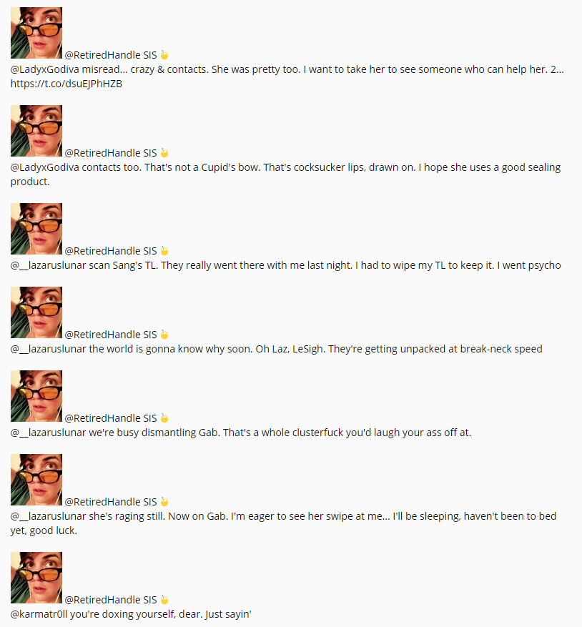Image resolution: width=582 pixels, height=627 pixels.
Task: Click the hand emoji on the 'she's raging still' tweet
Action: click(164, 502)
